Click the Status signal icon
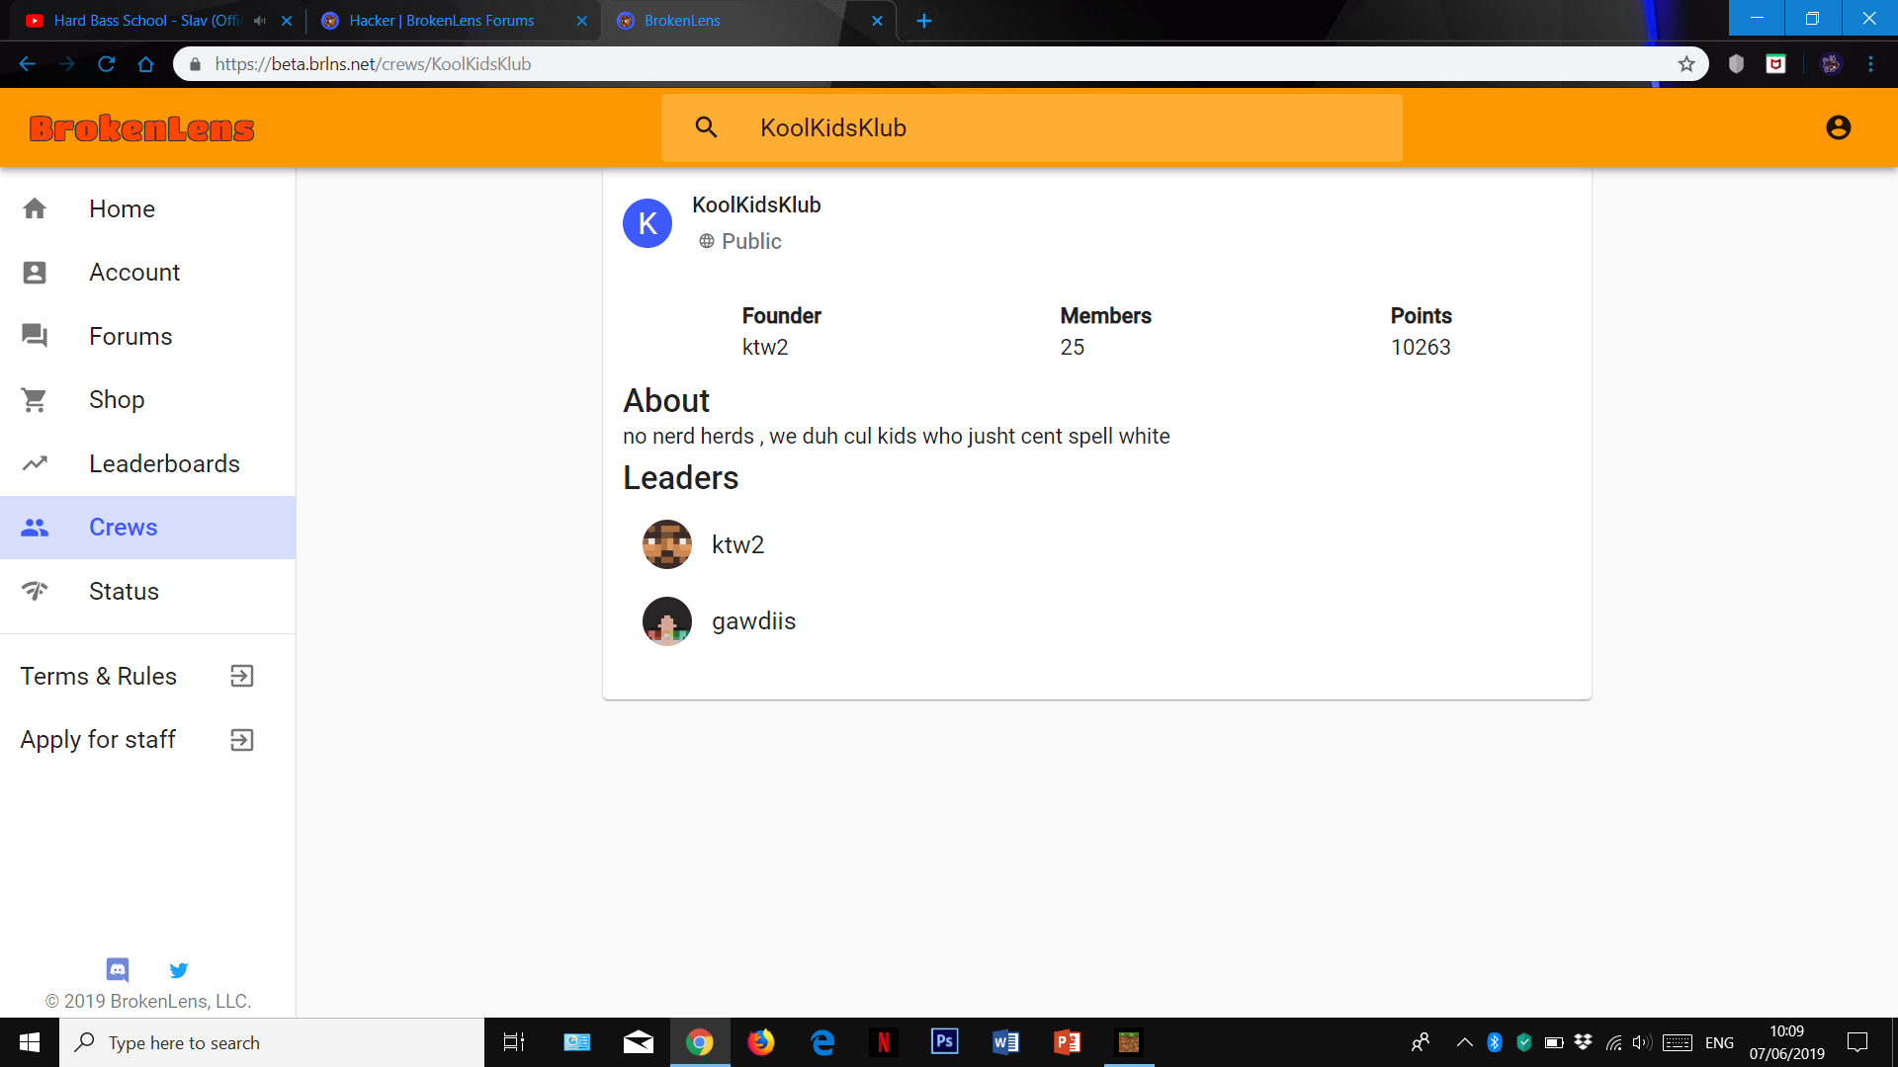Image resolution: width=1898 pixels, height=1067 pixels. point(35,591)
